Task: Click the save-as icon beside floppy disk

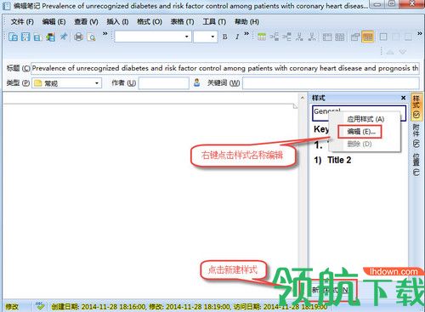Action: pyautogui.click(x=38, y=37)
